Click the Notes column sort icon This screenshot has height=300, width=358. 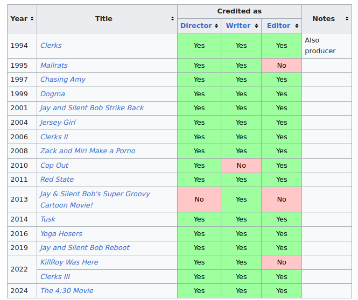click(x=346, y=19)
